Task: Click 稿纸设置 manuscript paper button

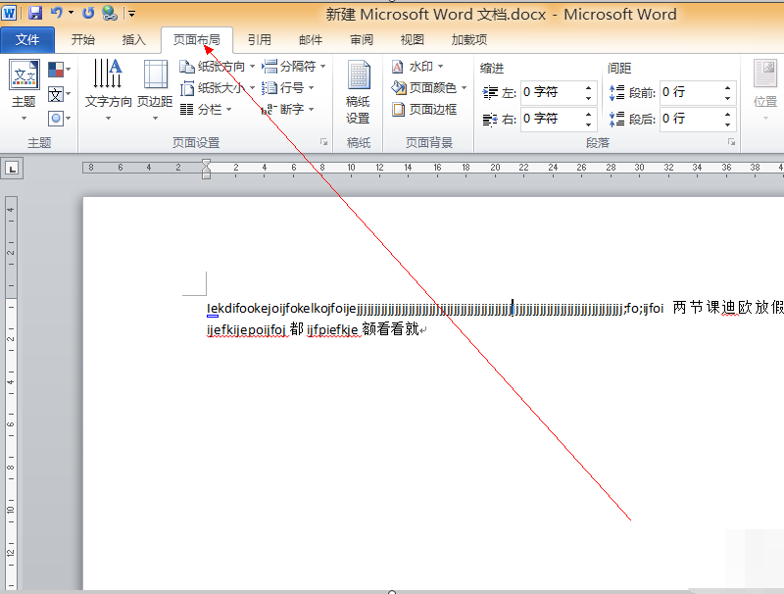Action: coord(358,92)
